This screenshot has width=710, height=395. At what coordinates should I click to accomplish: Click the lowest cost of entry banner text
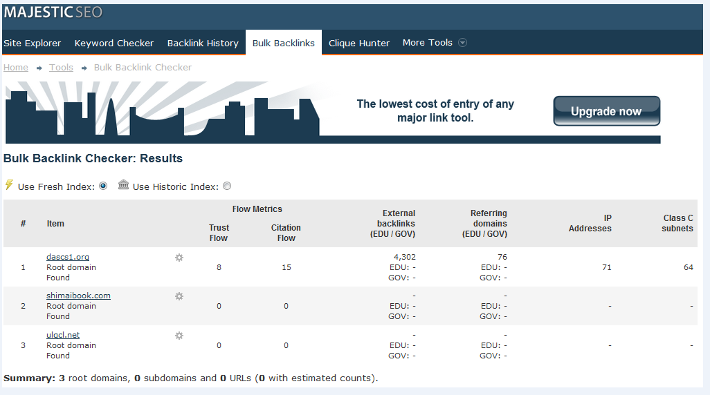pos(435,110)
